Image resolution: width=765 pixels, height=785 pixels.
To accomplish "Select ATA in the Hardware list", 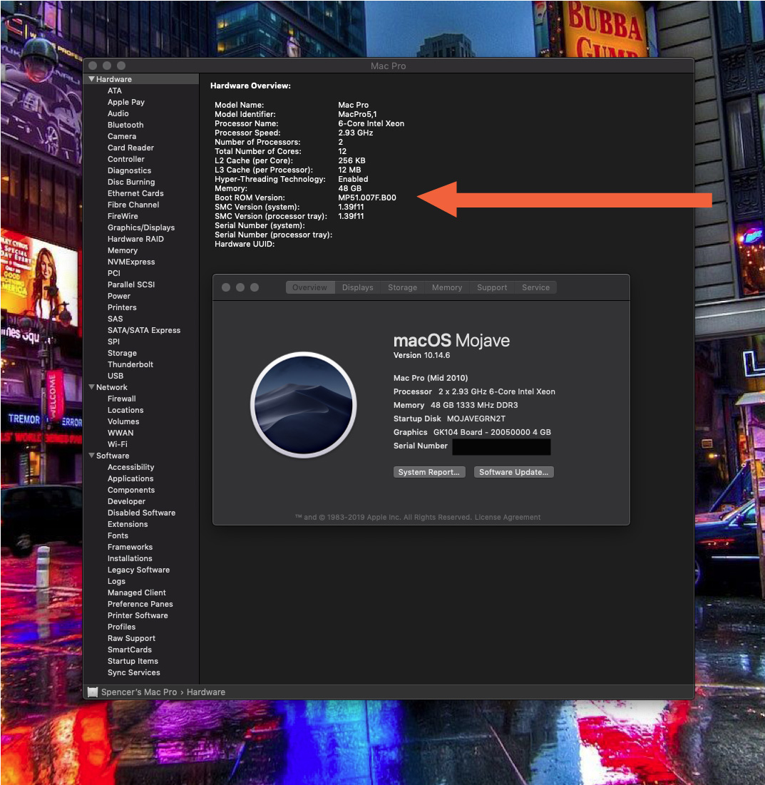I will point(115,91).
